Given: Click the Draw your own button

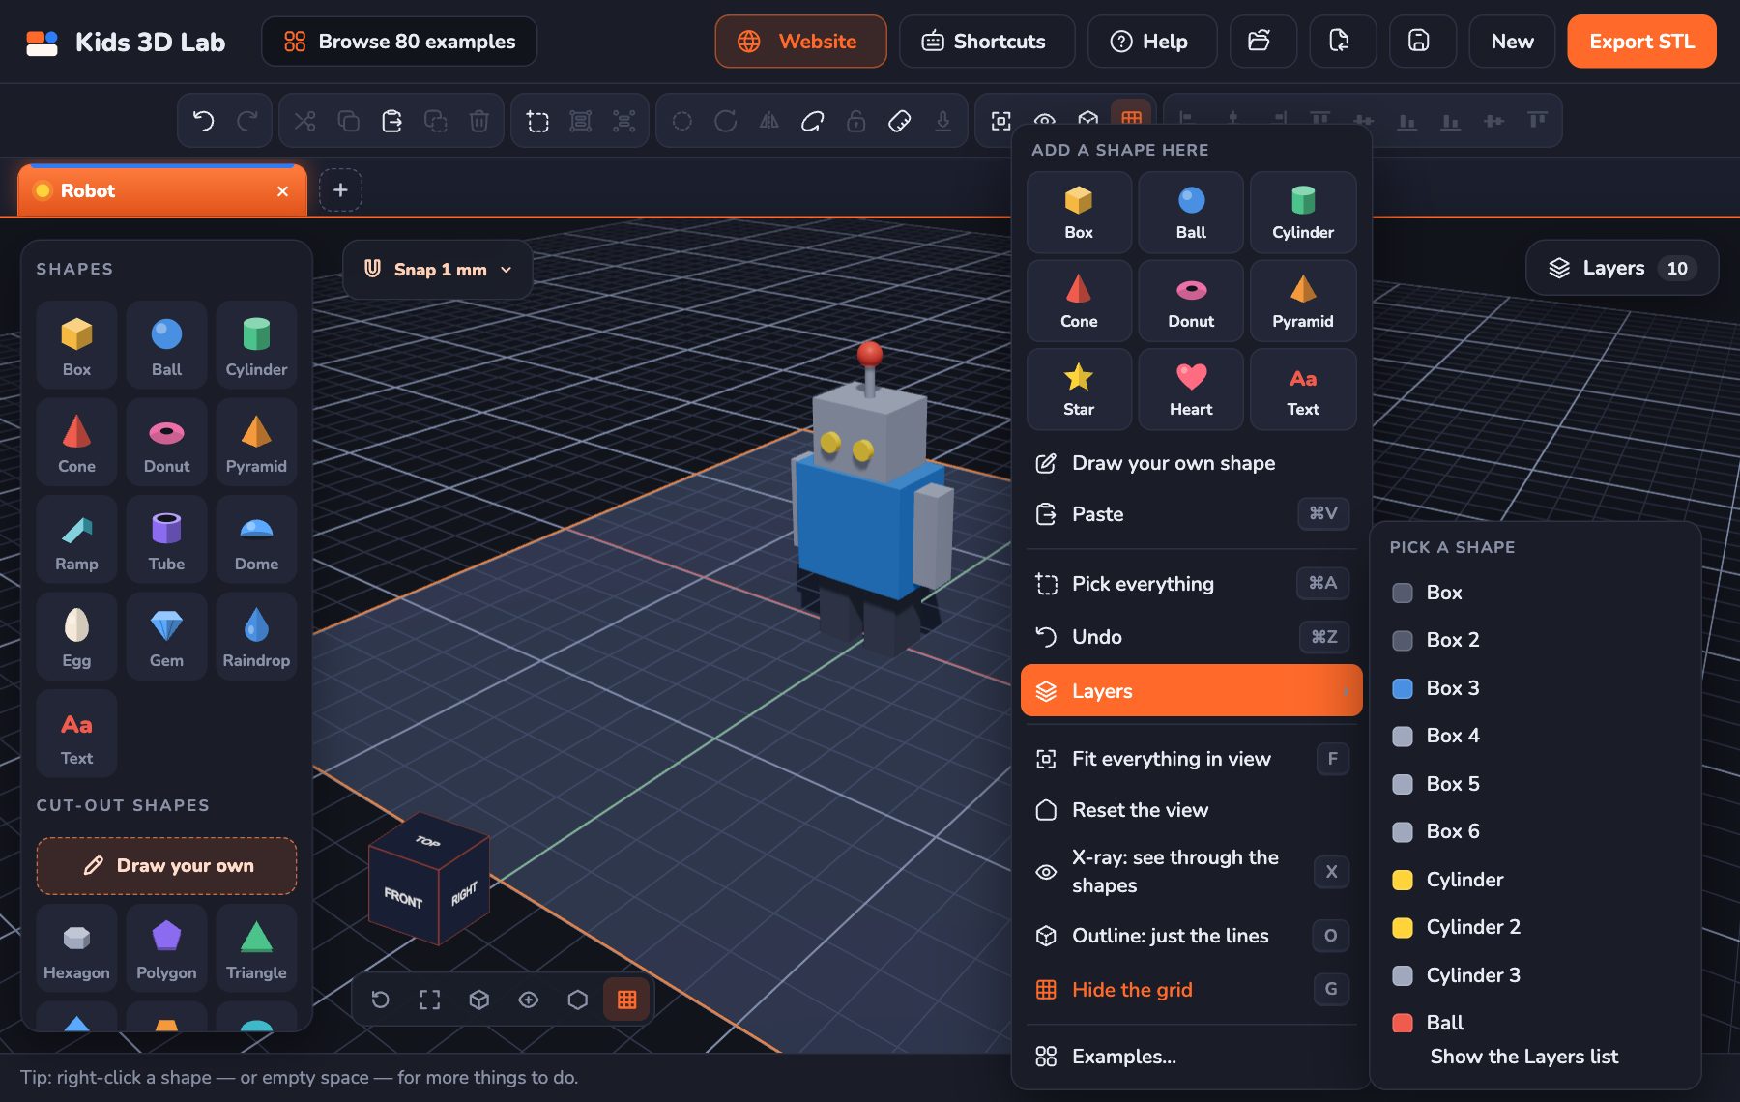Looking at the screenshot, I should [166, 865].
